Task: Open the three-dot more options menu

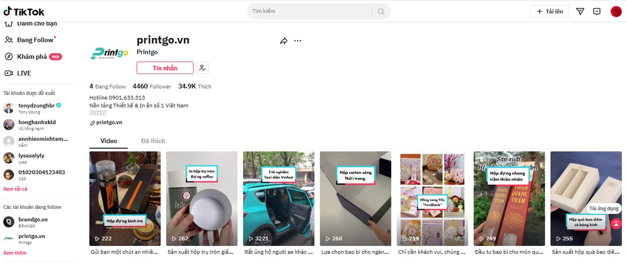Action: [x=298, y=41]
